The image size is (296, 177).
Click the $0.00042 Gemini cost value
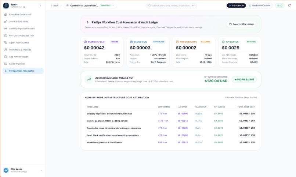[94, 48]
